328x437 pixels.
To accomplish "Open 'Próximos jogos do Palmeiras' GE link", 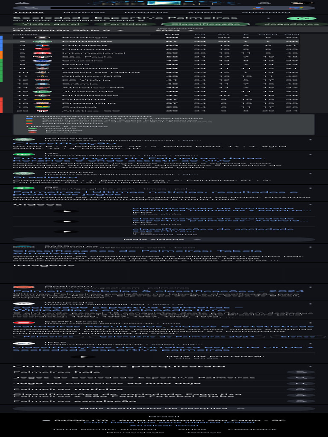I will click(x=139, y=160).
